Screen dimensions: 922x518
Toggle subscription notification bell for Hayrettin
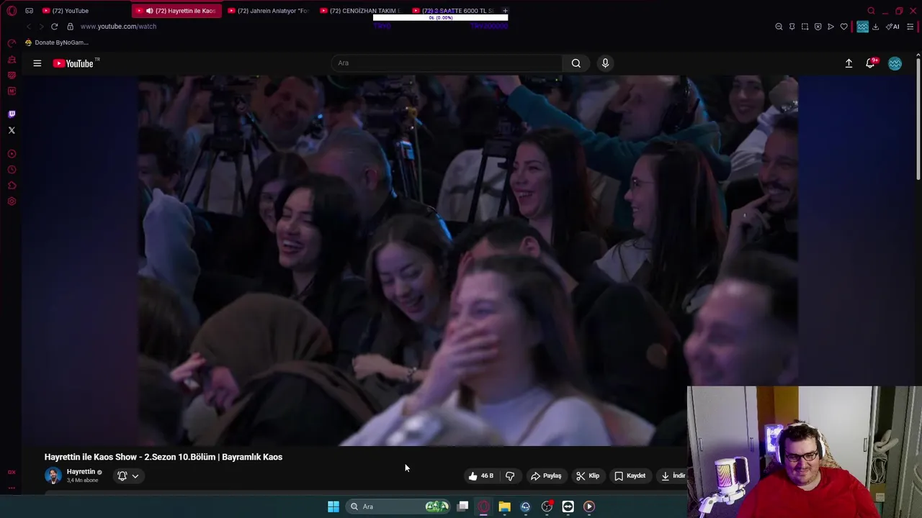tap(122, 476)
